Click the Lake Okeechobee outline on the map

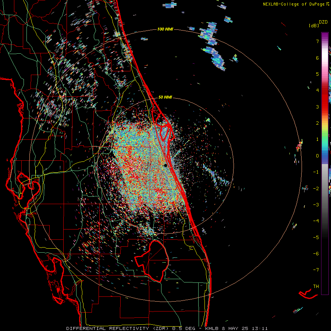[152, 261]
